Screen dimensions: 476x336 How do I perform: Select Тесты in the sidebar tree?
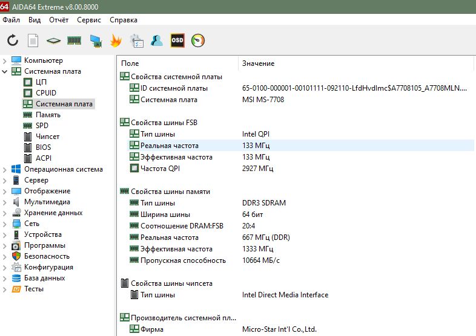34,289
